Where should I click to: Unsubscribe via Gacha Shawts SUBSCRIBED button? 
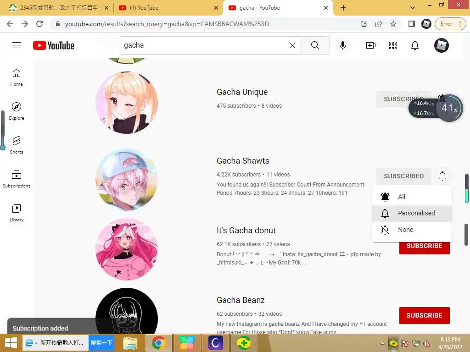pyautogui.click(x=404, y=176)
